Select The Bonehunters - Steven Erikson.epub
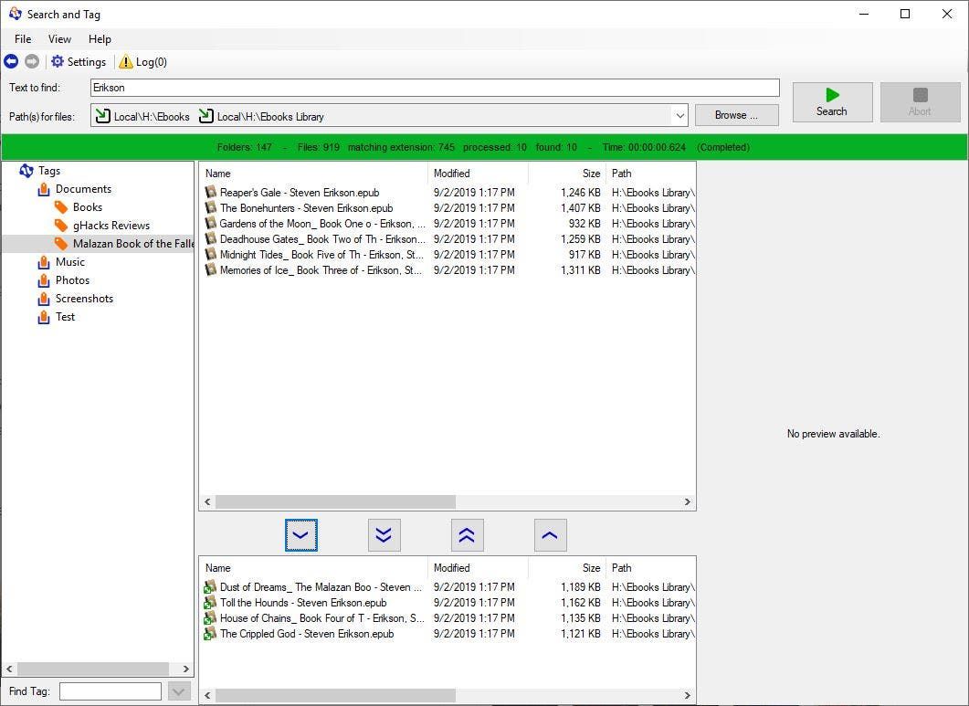The width and height of the screenshot is (969, 706). tap(307, 208)
